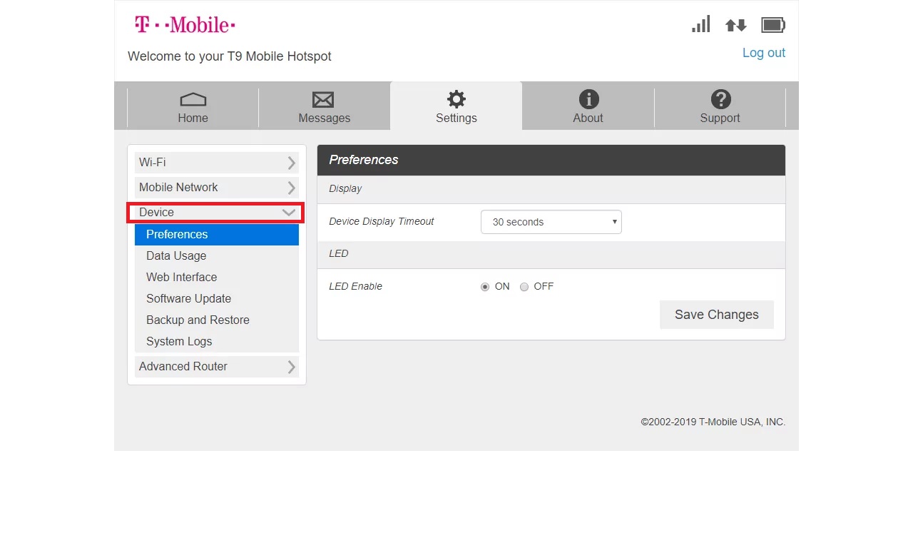The height and width of the screenshot is (548, 913).
Task: Click the battery level icon
Action: [773, 26]
